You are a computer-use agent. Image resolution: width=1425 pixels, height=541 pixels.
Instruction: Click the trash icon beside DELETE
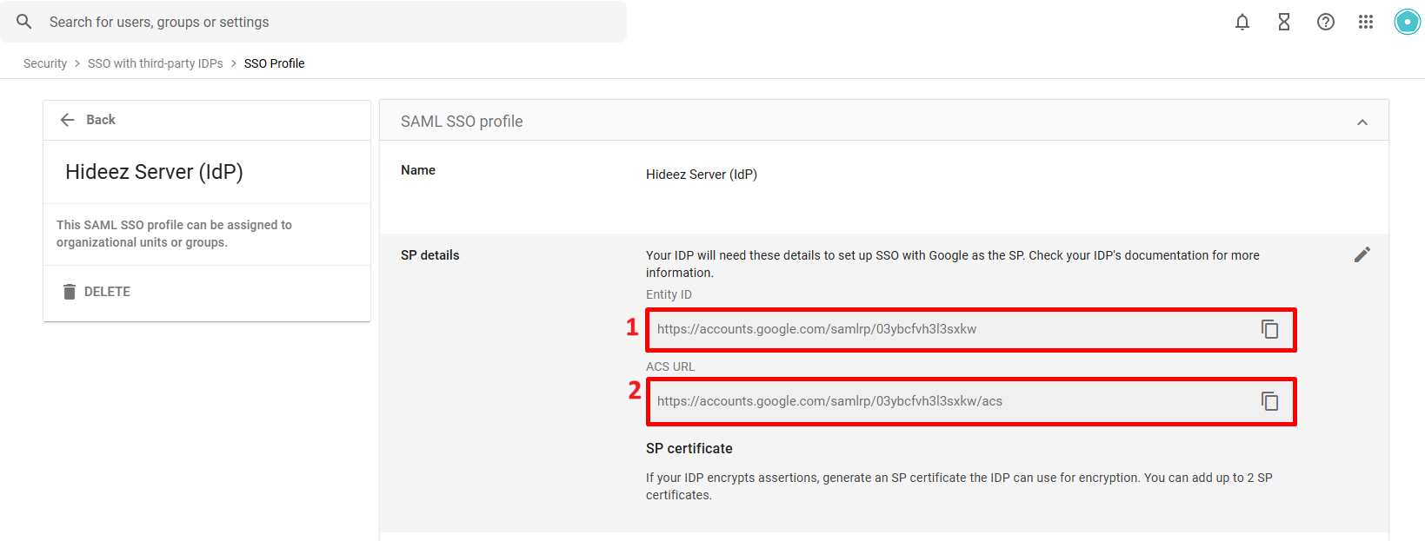point(70,292)
